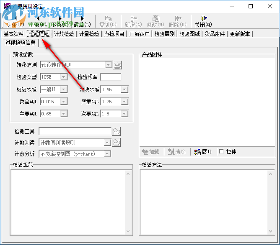The width and height of the screenshot is (280, 245).
Task: Switch to the 货品附件 tab
Action: click(215, 34)
